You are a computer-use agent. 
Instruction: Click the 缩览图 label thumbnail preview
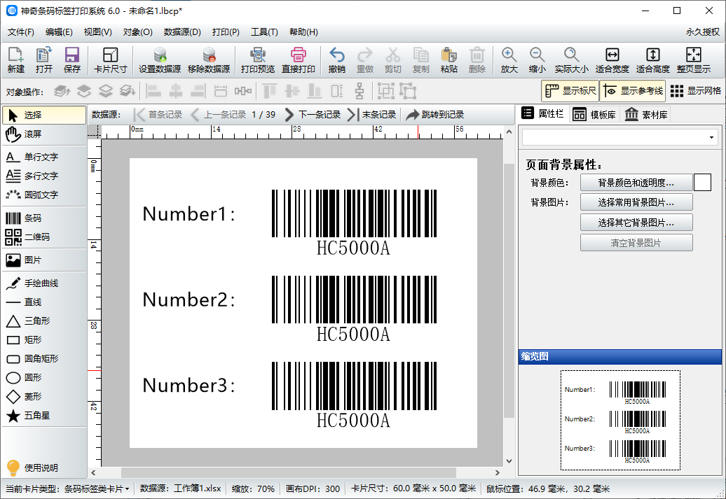[x=620, y=421]
